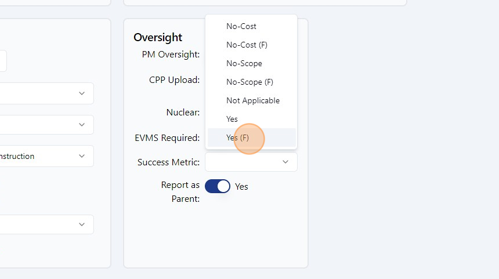
Task: Pick the No-Scope option from the list
Action: [x=244, y=63]
